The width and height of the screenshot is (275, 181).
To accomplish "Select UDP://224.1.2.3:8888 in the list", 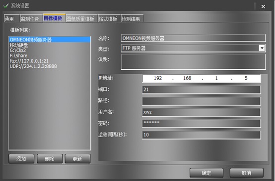I will [x=50, y=66].
